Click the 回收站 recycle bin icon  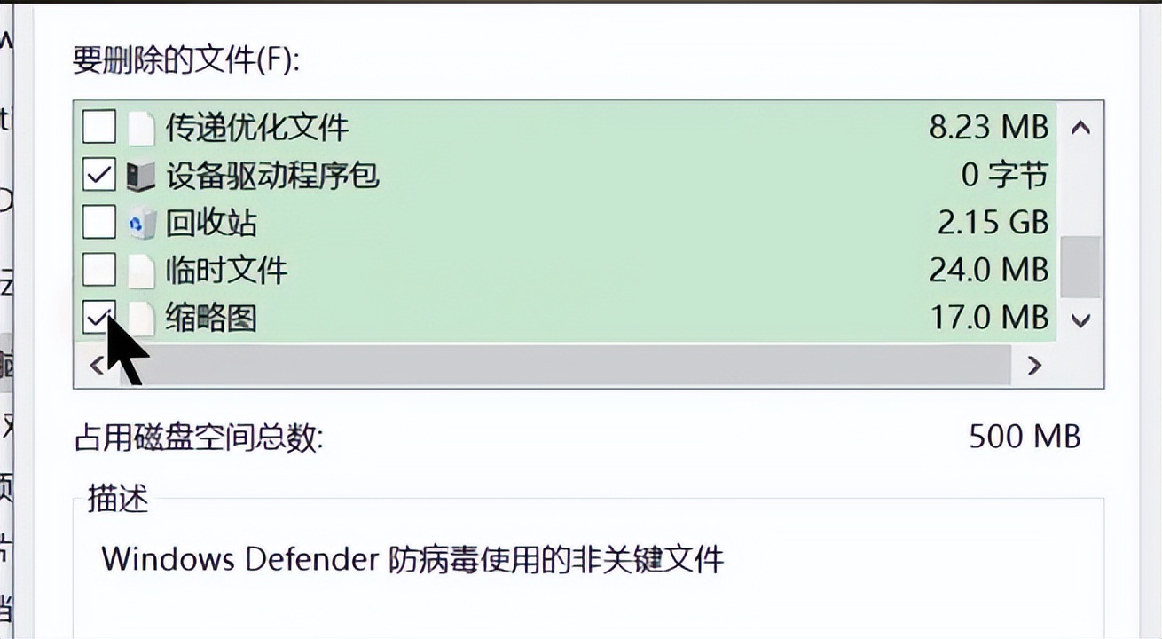coord(139,223)
